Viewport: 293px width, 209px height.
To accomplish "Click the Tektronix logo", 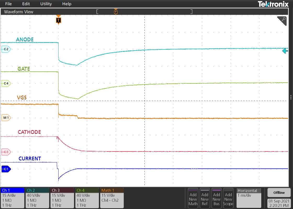I will pyautogui.click(x=273, y=4).
